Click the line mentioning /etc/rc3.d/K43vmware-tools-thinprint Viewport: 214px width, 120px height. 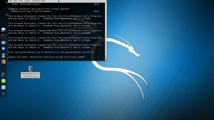(x=55, y=23)
